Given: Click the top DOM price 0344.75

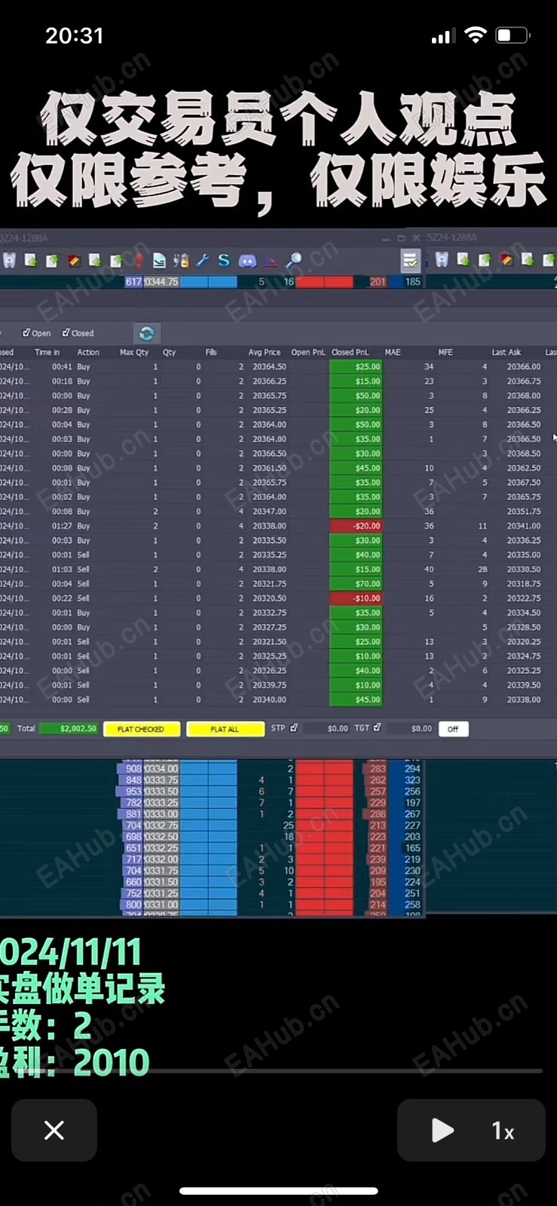Looking at the screenshot, I should 161,282.
